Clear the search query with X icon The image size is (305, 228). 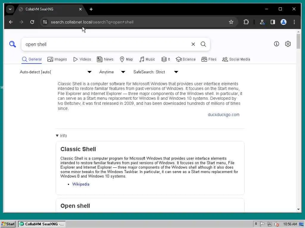[x=193, y=44]
